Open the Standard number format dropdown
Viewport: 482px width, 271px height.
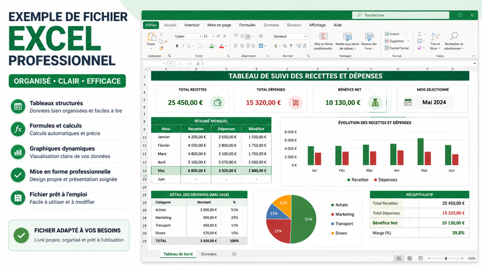(305, 36)
